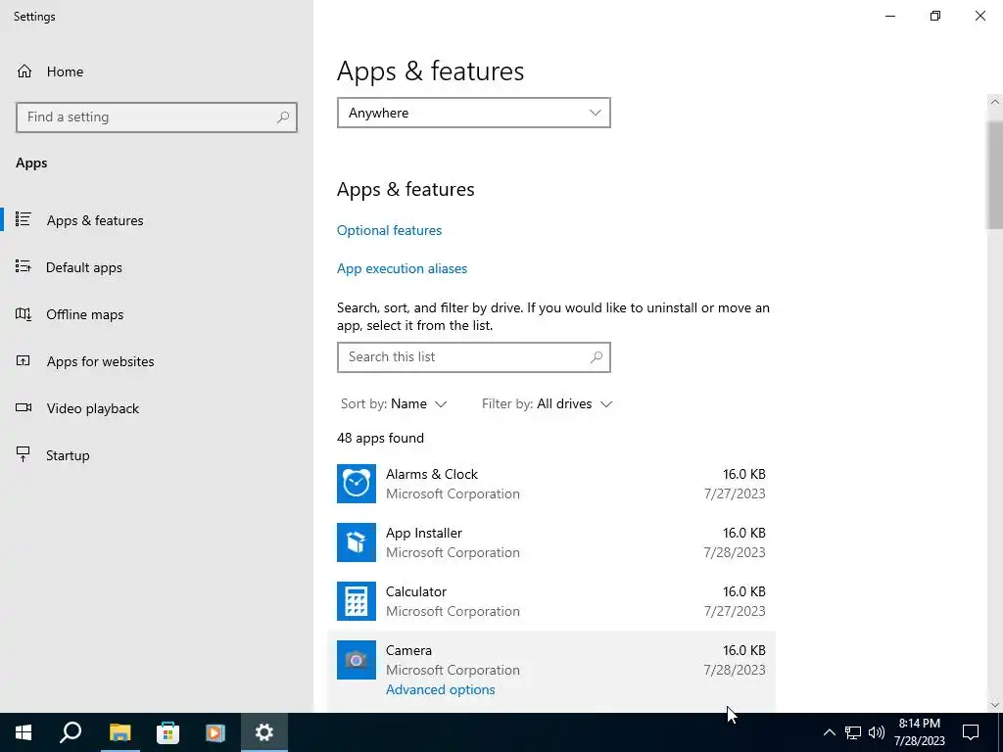Open Microsoft Store from the taskbar

click(x=167, y=732)
